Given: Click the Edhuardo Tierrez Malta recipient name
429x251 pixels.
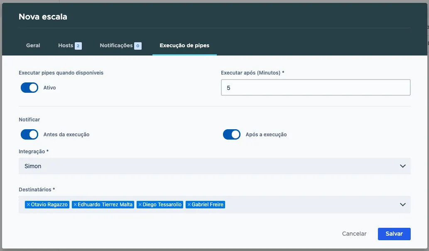Looking at the screenshot, I should tap(105, 205).
